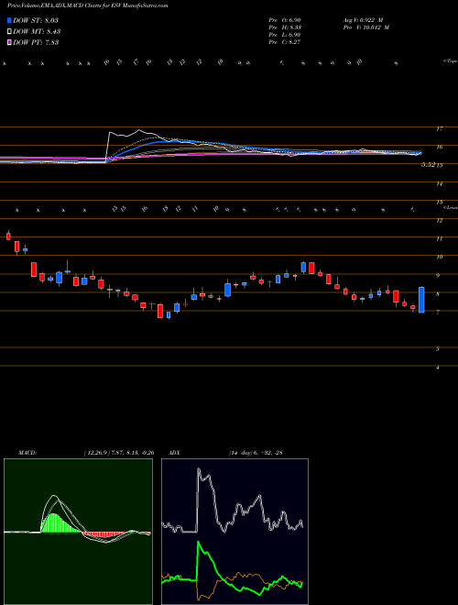Click the 'Avg V: 0.922 M' value
Image resolution: width=458 pixels, height=605 pixels.
363,20
